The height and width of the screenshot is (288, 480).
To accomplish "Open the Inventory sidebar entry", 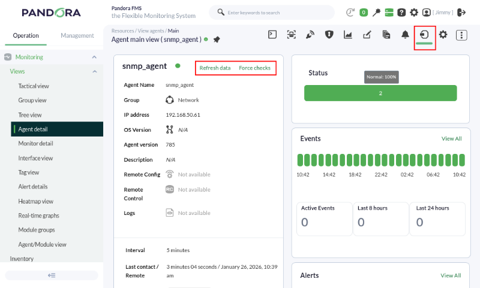I will tap(22, 259).
